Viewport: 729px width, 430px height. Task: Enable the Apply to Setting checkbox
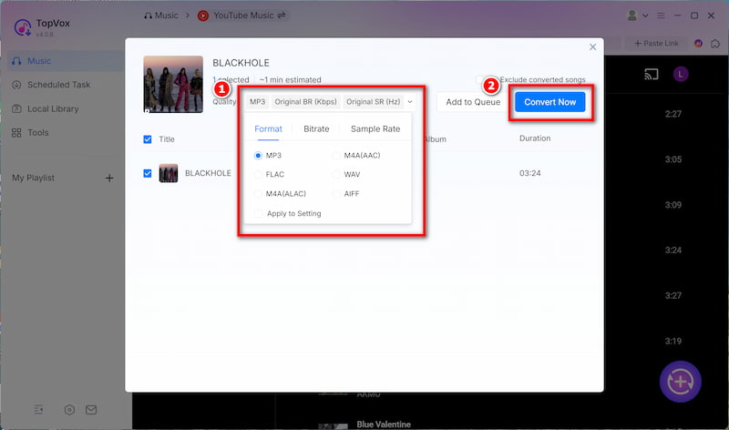pyautogui.click(x=258, y=214)
